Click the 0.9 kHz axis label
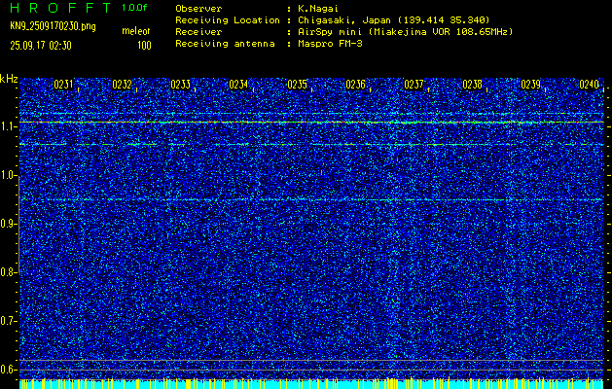The width and height of the screenshot is (612, 389). 8,224
